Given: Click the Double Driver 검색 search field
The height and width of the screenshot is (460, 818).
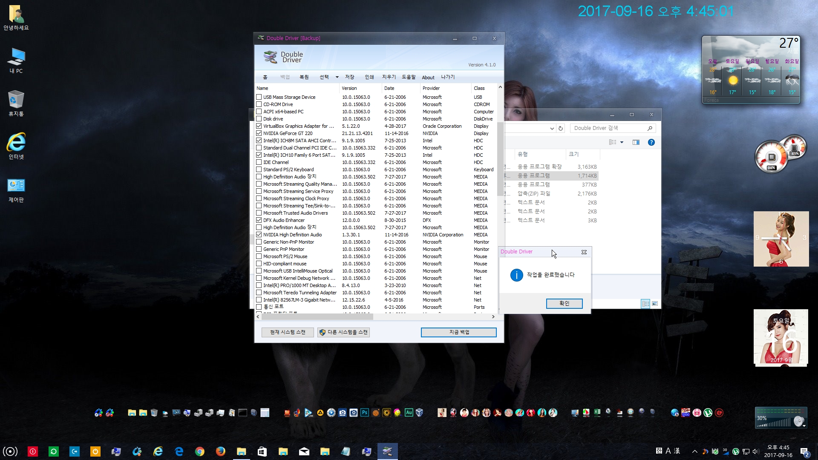Looking at the screenshot, I should click(x=613, y=128).
